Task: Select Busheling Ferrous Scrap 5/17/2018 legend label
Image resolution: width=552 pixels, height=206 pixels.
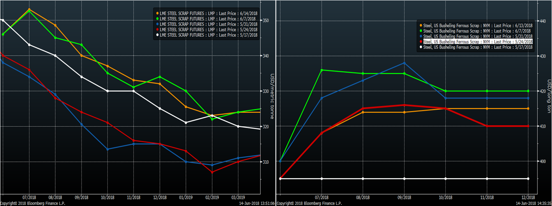Action: click(478, 47)
